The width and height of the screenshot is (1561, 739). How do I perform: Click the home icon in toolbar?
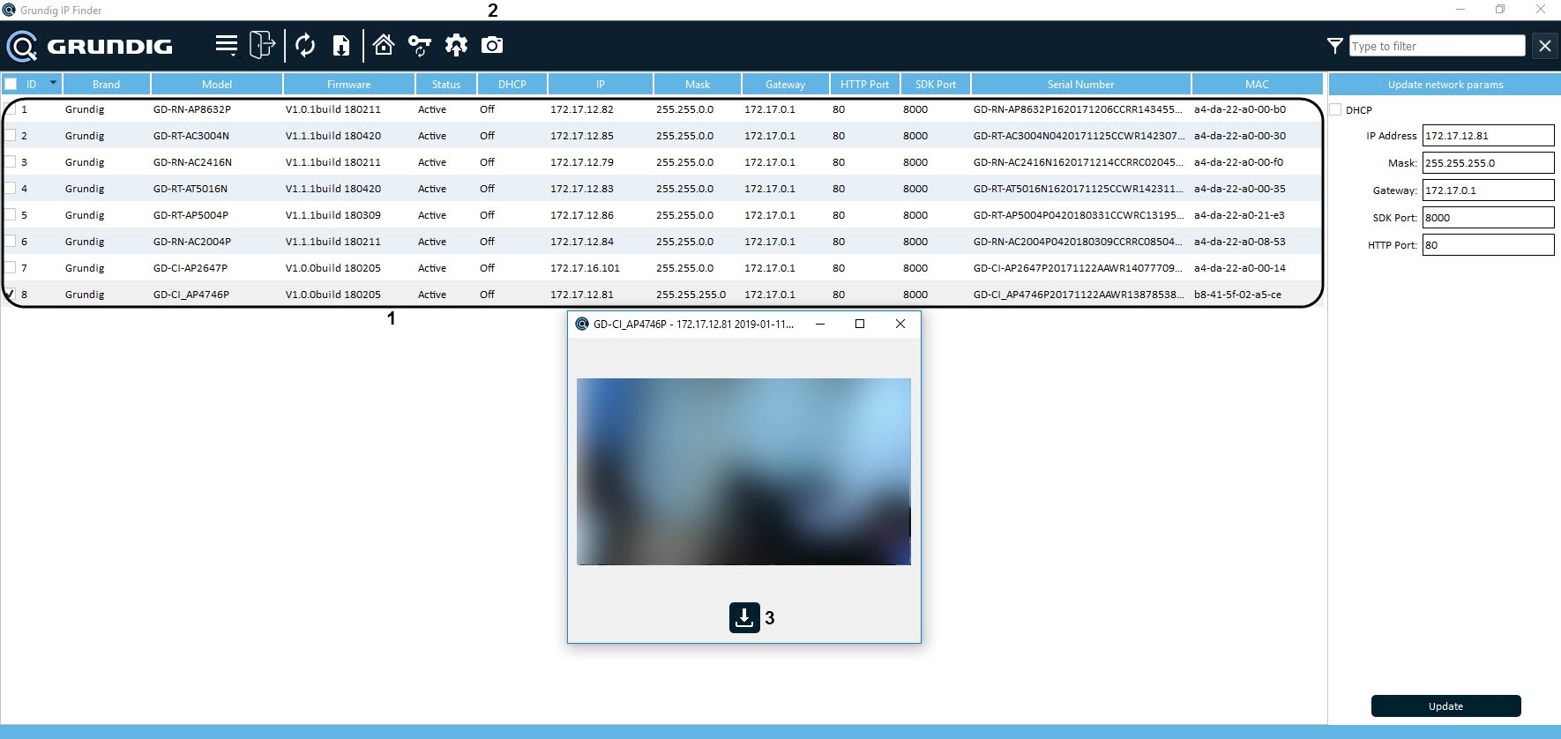[384, 45]
